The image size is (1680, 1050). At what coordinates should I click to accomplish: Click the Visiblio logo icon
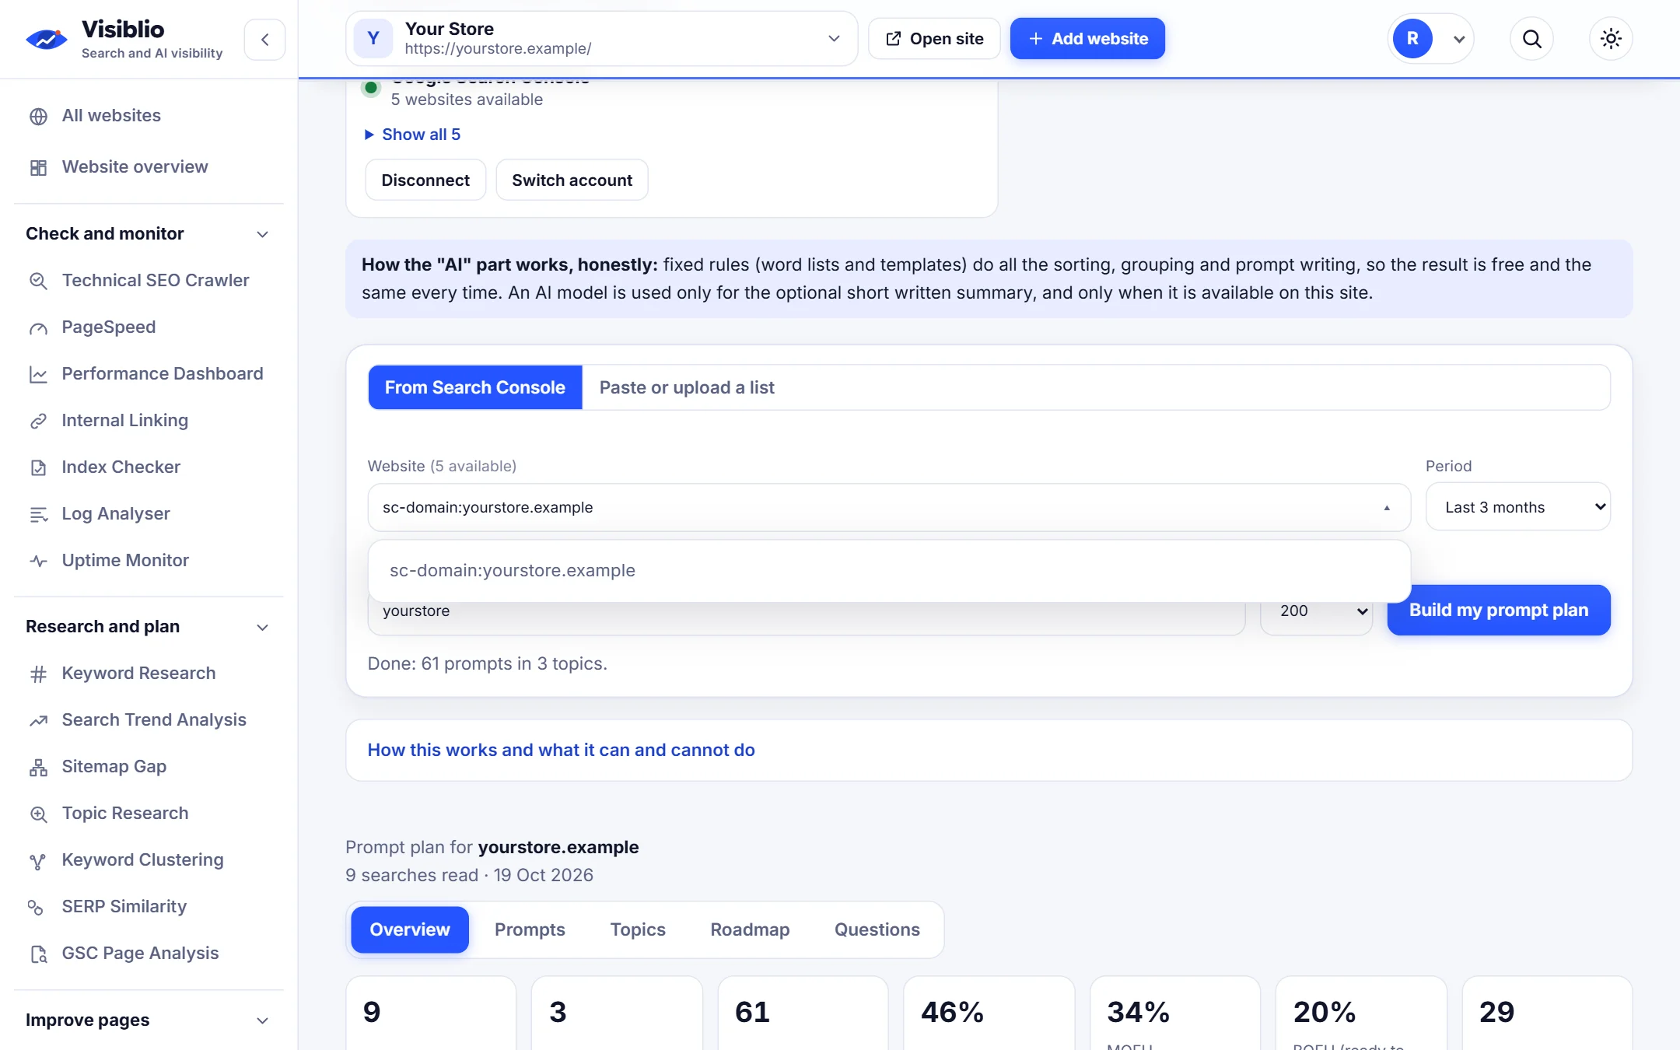47,38
